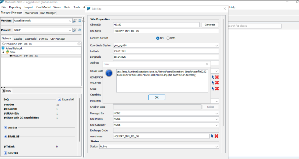Remove WILAYAH value with red X icon
This screenshot has height=159, width=299.
(217, 83)
